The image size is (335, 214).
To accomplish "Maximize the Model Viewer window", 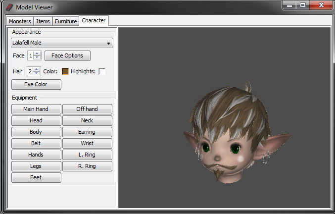I will [x=303, y=5].
